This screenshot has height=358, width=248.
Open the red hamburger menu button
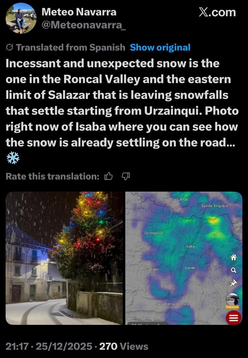coord(233,318)
